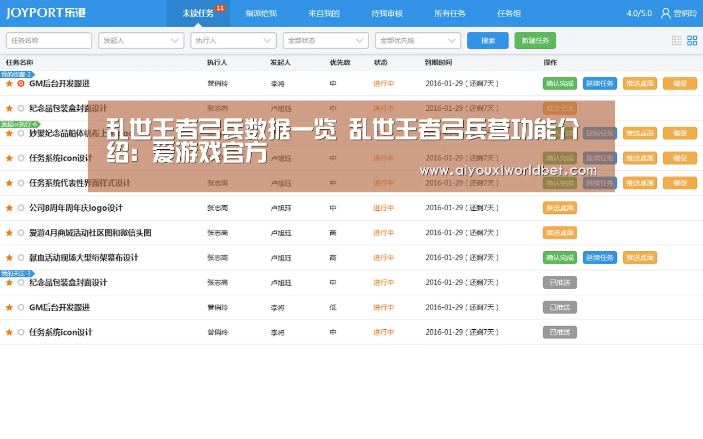Toggle star on 纪念品包装盒封面设计 row marked 已推送

9,283
